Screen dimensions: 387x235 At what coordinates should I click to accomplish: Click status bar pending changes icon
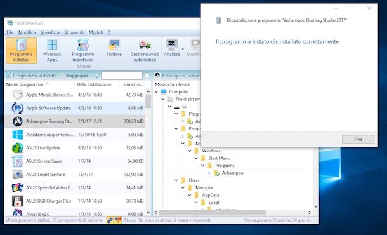[110, 220]
